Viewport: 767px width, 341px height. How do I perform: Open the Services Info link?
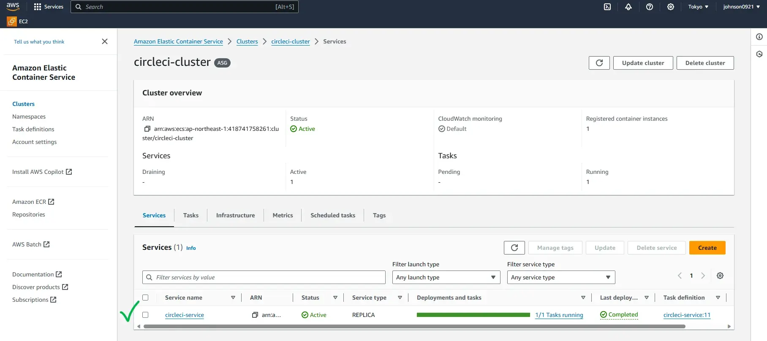(191, 248)
